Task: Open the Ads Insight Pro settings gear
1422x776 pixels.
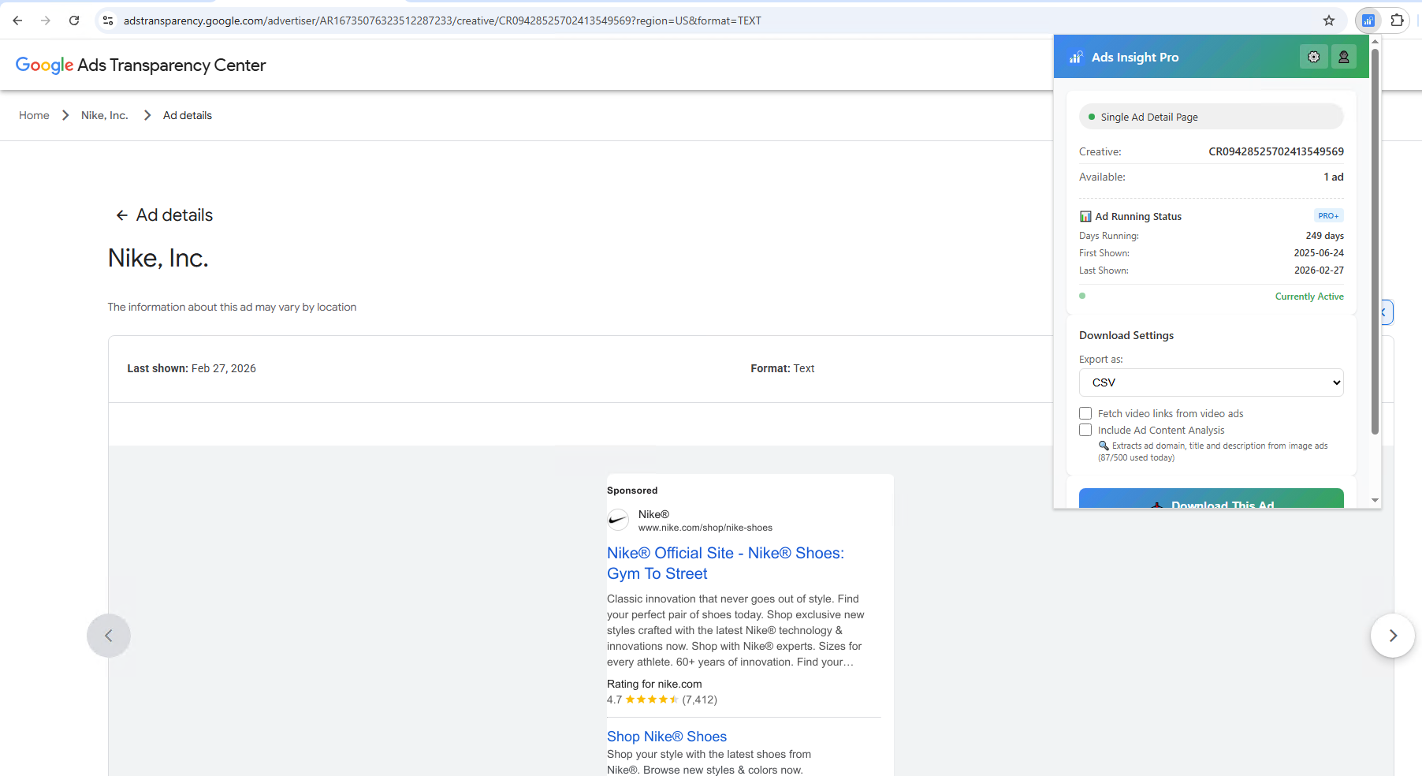Action: coord(1313,57)
